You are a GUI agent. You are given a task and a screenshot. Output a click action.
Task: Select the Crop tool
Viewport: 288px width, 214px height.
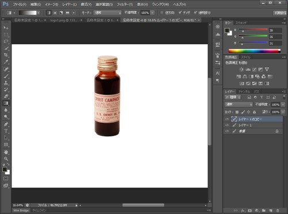(x=6, y=55)
